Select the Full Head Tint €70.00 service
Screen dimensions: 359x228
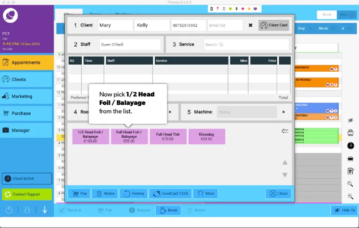168,136
